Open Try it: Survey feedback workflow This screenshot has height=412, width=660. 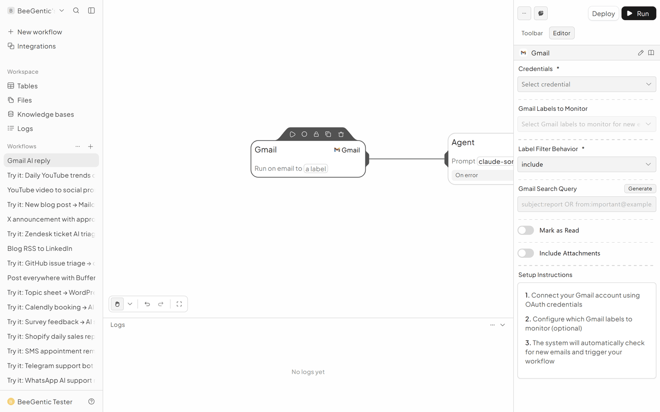(x=51, y=322)
